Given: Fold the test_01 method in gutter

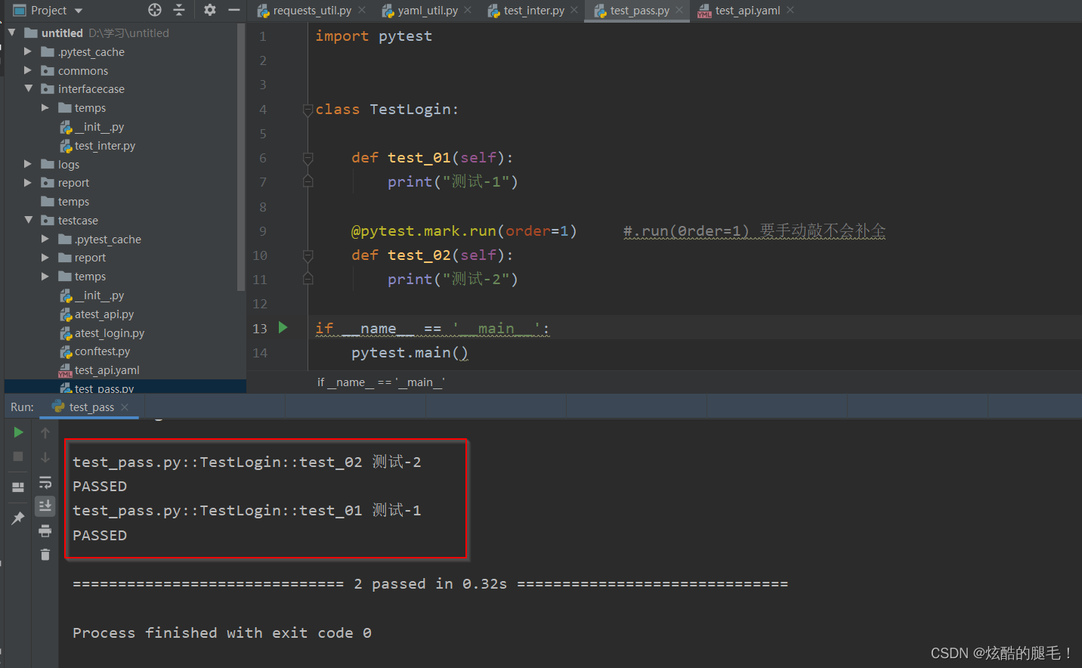Looking at the screenshot, I should (308, 158).
